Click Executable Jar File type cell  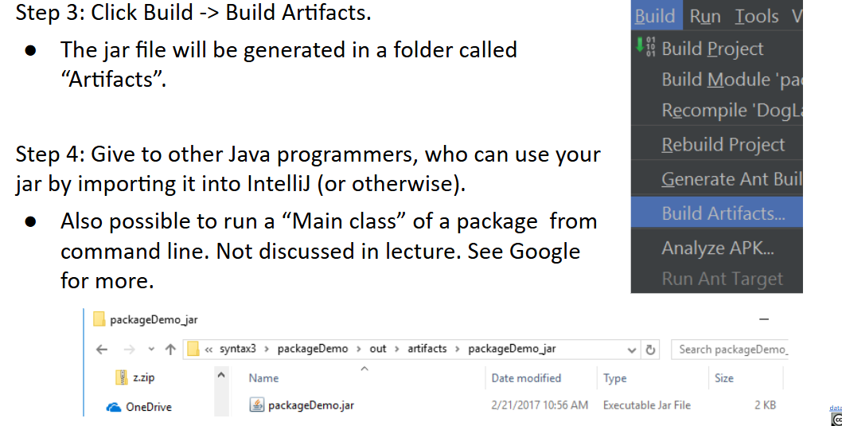pos(647,405)
